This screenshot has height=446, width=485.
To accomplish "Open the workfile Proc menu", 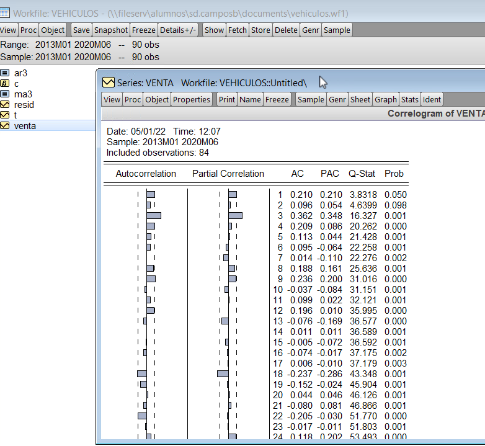I will tap(29, 30).
